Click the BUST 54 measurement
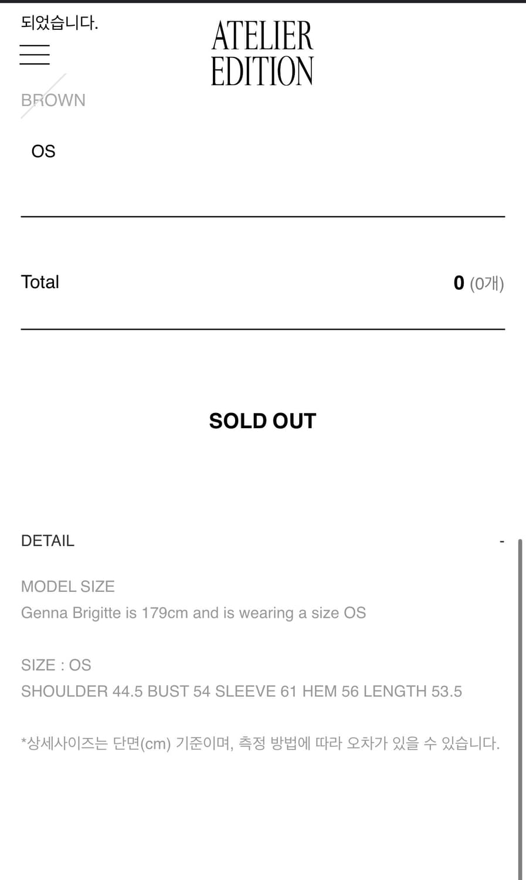This screenshot has height=880, width=526. point(178,692)
